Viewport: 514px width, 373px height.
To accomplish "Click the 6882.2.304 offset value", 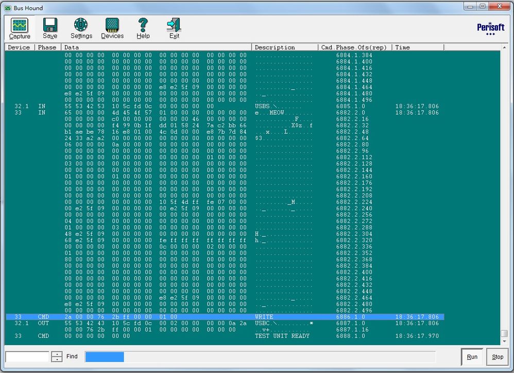I will point(354,234).
